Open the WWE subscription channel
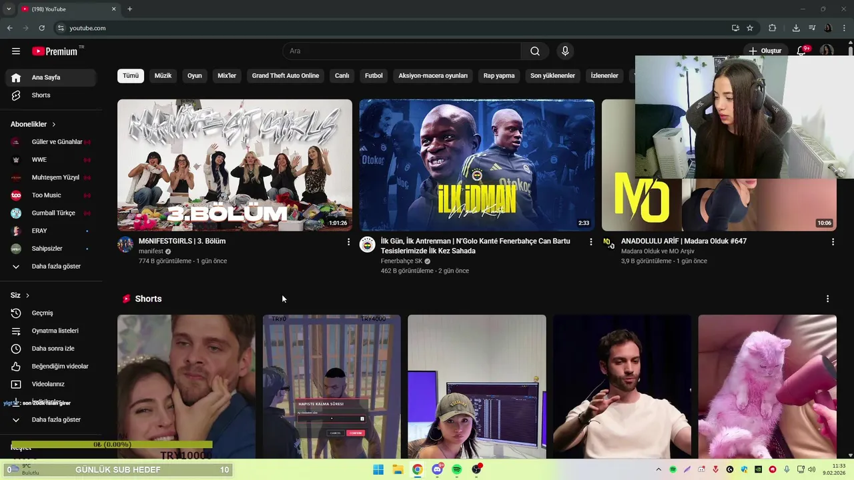 coord(51,160)
